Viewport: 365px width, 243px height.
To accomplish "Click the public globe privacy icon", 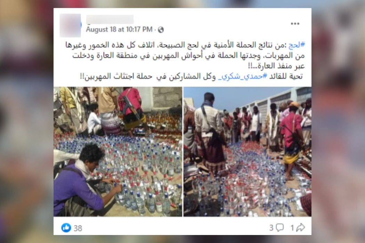I will [x=161, y=30].
